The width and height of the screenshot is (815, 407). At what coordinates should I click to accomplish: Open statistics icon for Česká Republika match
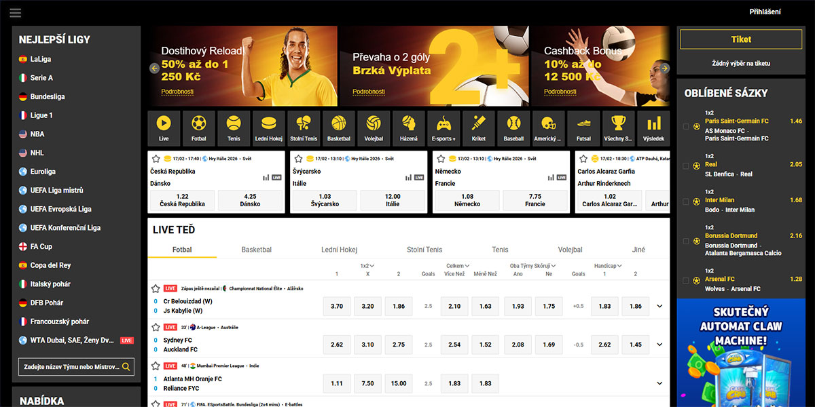pyautogui.click(x=266, y=178)
